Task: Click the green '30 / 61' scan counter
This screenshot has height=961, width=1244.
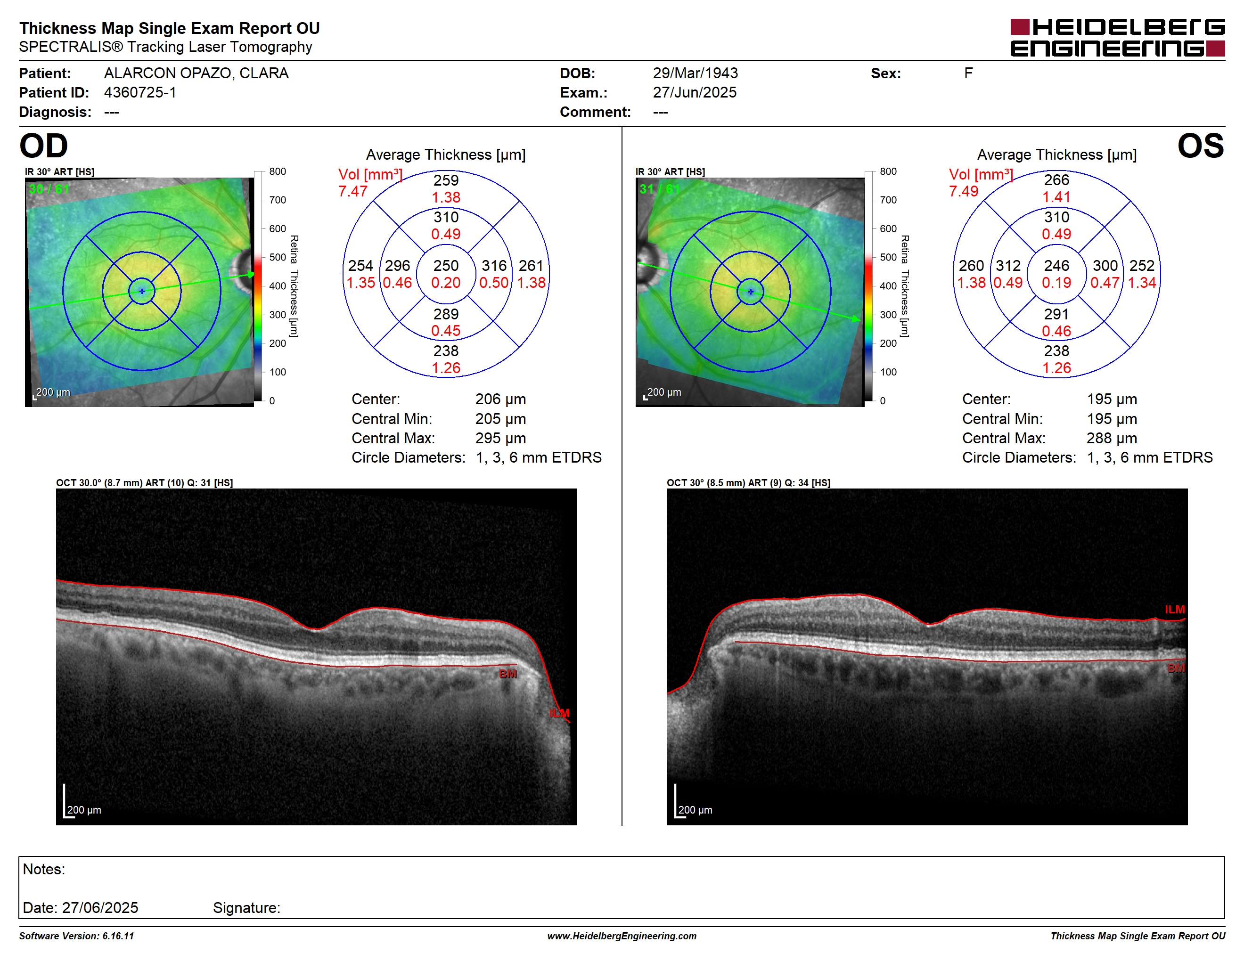Action: click(49, 189)
